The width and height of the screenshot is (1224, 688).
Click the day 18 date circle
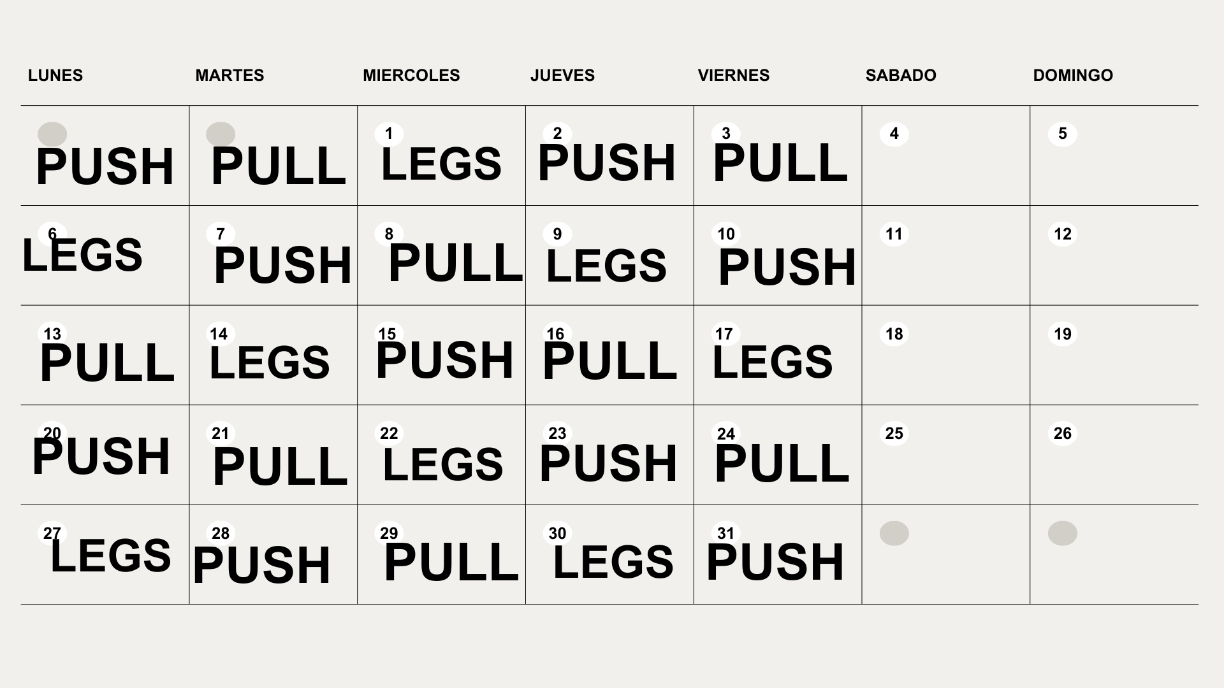pos(894,334)
